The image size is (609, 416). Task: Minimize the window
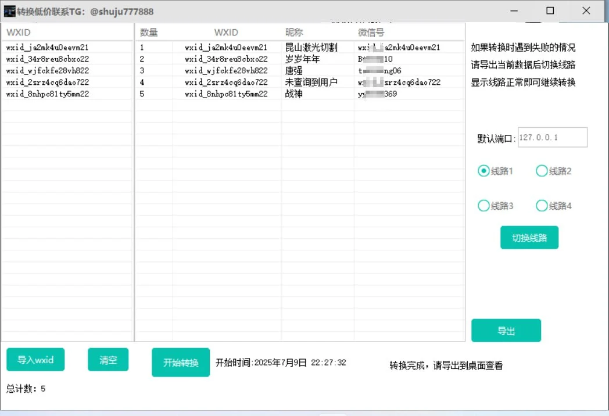(514, 11)
